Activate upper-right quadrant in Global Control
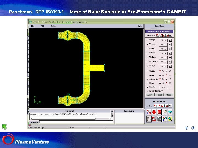This screenshot has height=148, width=198. (x=159, y=106)
